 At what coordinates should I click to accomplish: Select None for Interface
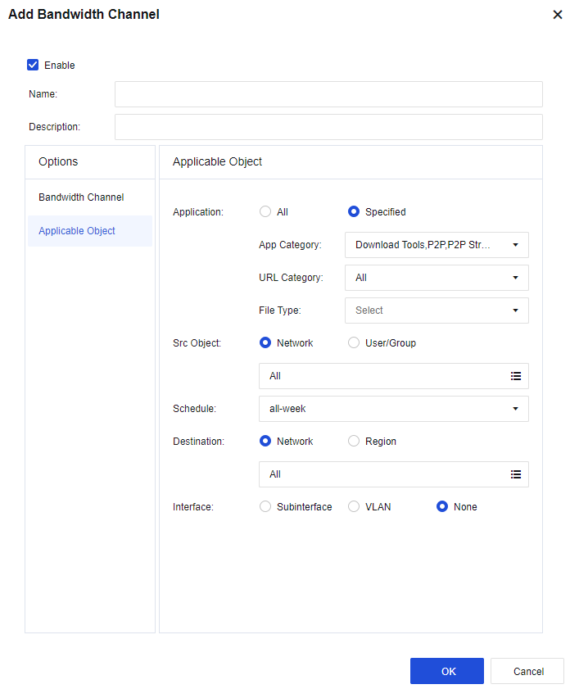[442, 507]
